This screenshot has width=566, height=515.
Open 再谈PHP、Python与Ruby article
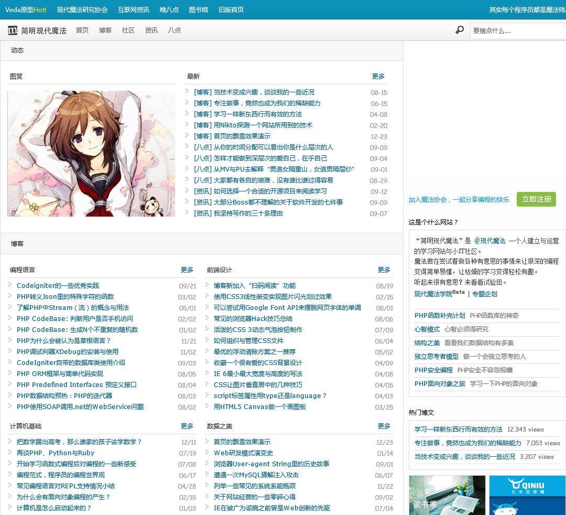click(55, 453)
